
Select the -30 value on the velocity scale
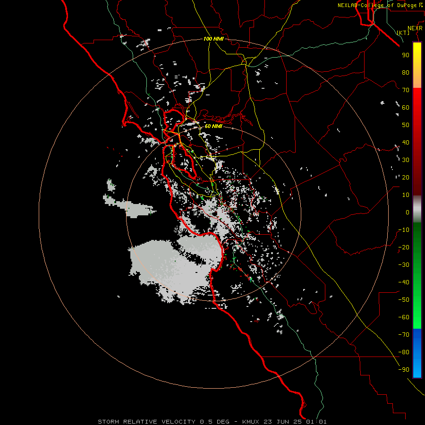pos(404,265)
